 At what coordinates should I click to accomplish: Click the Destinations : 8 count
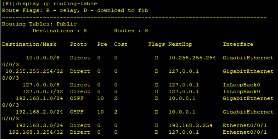[x=59, y=31]
